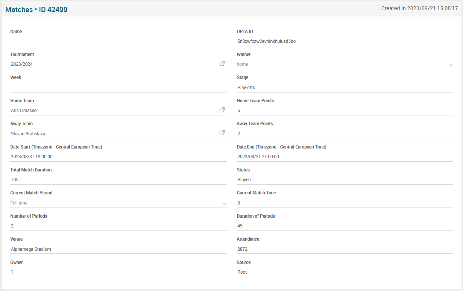Expand the Winner dropdown
463x291 pixels.
[x=451, y=65]
